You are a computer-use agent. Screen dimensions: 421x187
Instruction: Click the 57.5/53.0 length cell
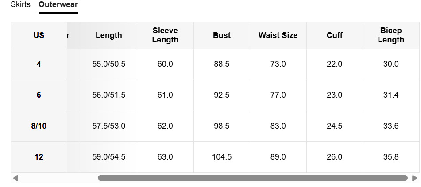[109, 126]
